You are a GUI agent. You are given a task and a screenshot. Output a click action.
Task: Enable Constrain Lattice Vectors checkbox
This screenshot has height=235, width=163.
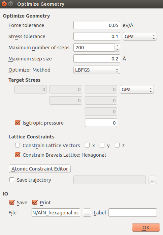(18, 145)
